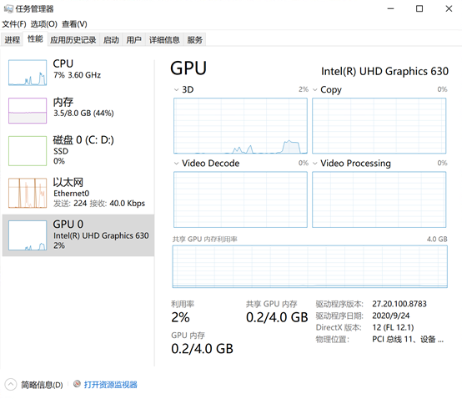
Task: Click the 共享 GPU 内存利用率 graph
Action: (x=309, y=266)
